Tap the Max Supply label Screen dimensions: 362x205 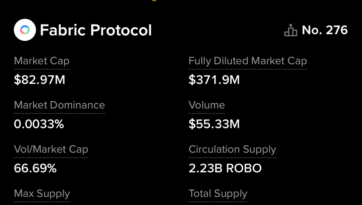(x=42, y=194)
